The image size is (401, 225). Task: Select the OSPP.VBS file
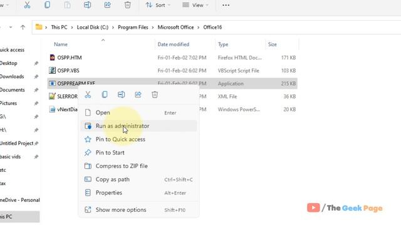(x=68, y=71)
